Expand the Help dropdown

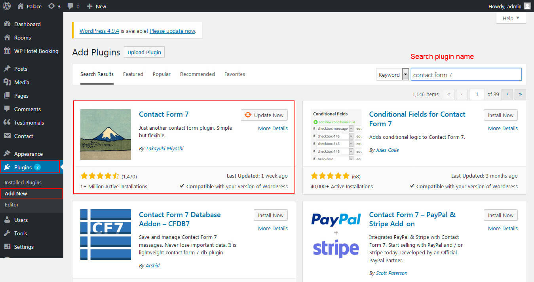[511, 18]
